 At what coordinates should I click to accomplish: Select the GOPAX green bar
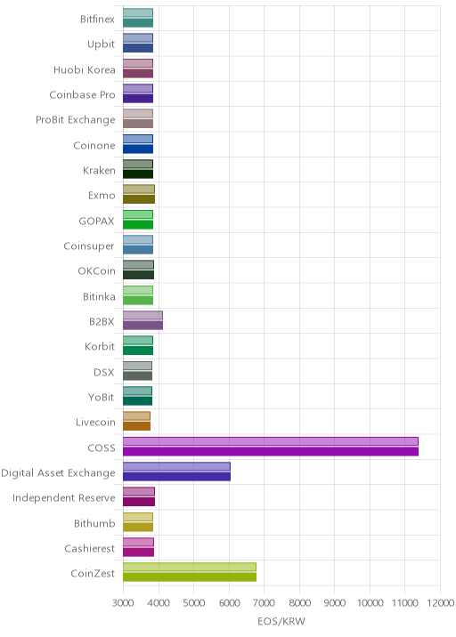click(138, 220)
